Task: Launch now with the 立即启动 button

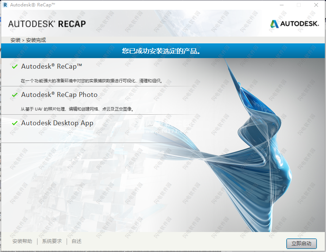Action: point(301,243)
